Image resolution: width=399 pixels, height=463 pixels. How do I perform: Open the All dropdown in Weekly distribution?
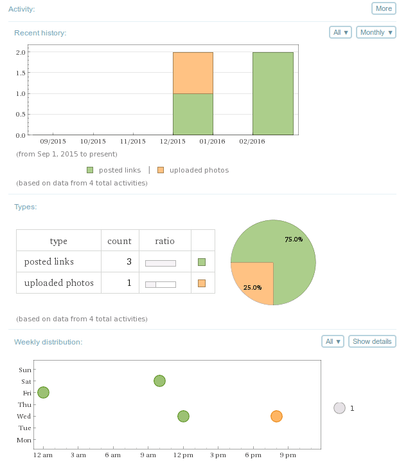[x=333, y=341]
